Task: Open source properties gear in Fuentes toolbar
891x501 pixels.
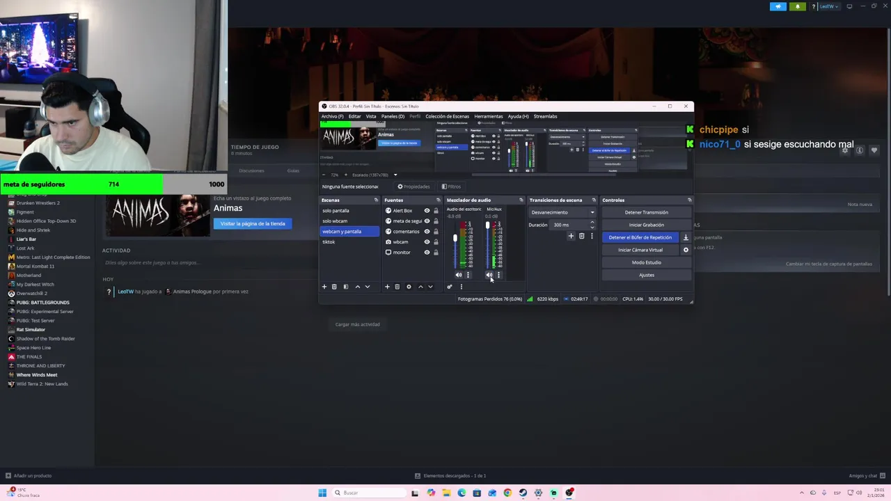Action: click(409, 287)
